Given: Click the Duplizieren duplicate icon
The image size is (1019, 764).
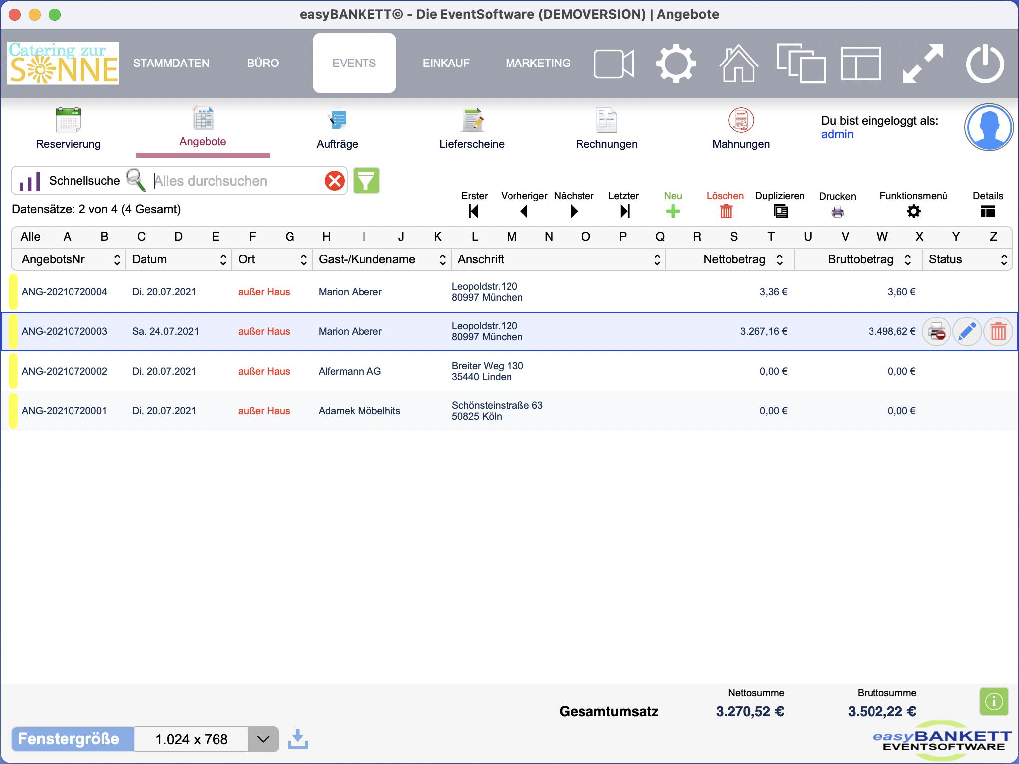Looking at the screenshot, I should [x=780, y=212].
